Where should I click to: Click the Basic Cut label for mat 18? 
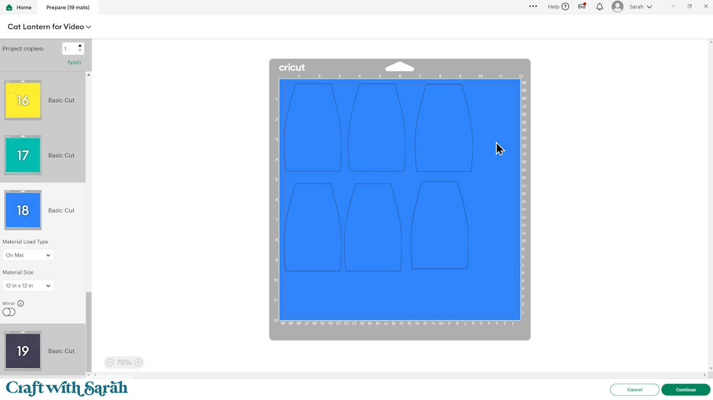coord(61,210)
